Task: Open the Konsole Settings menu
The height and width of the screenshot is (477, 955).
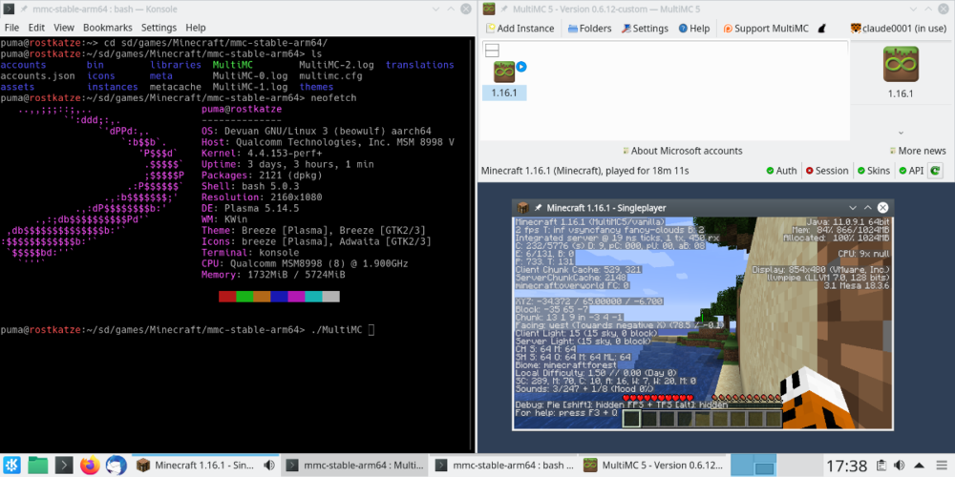Action: point(159,29)
